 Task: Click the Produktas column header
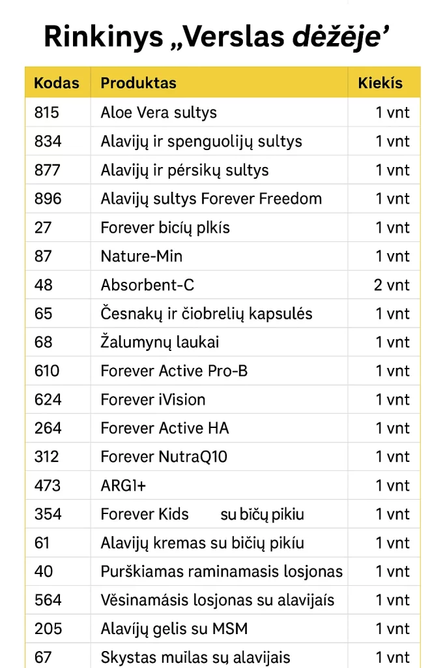[138, 83]
